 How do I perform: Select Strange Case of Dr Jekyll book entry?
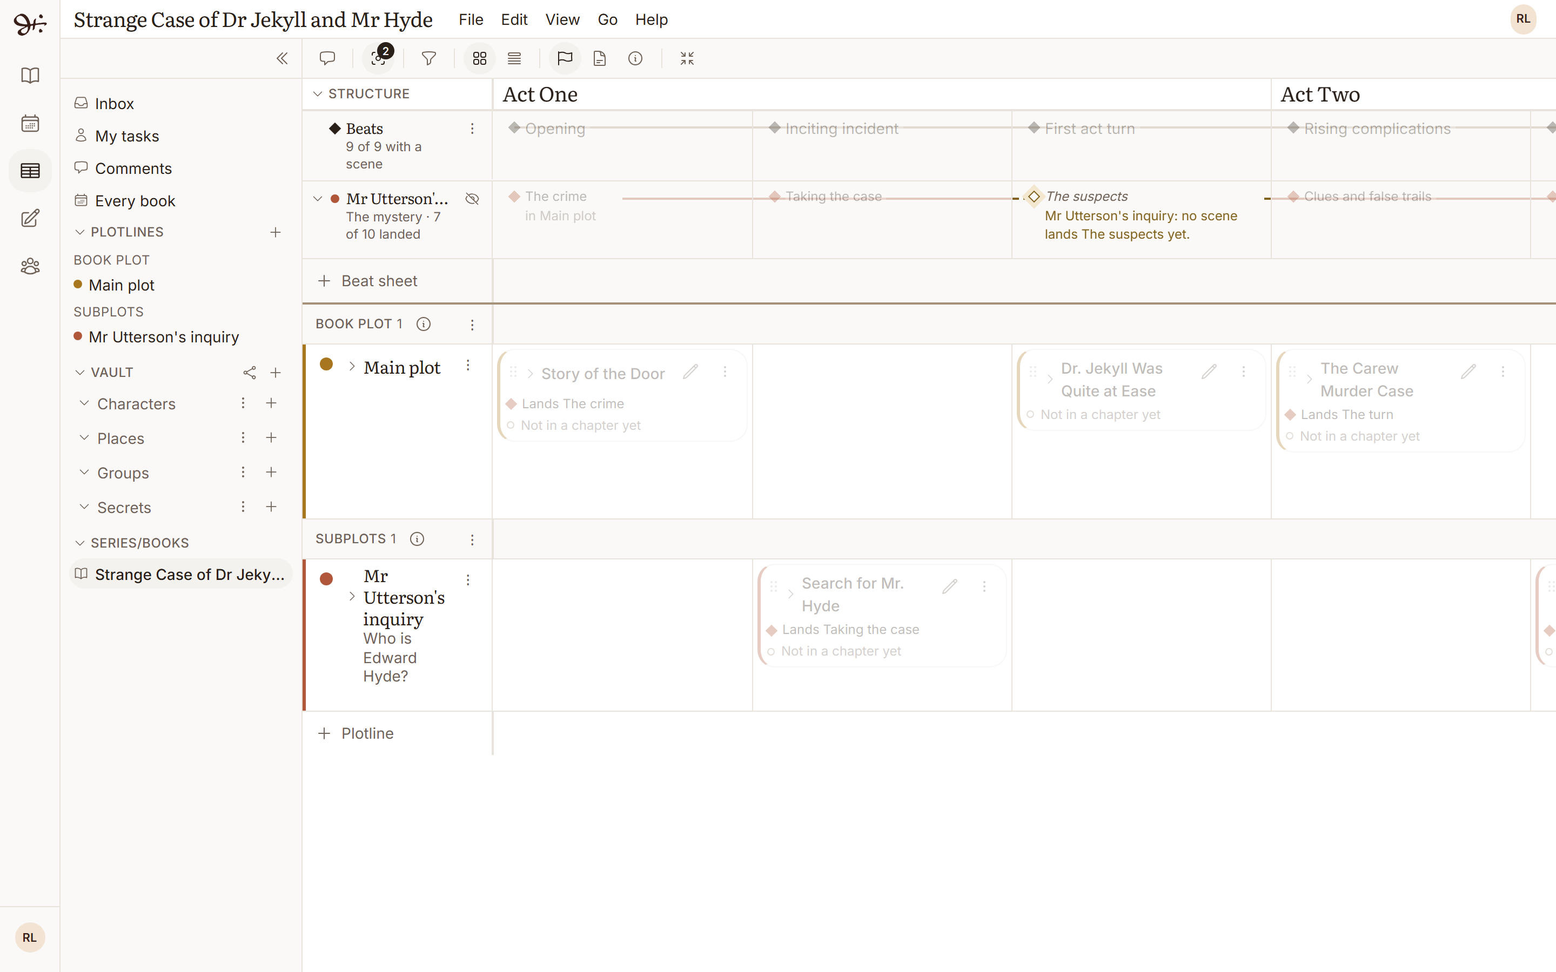(180, 575)
